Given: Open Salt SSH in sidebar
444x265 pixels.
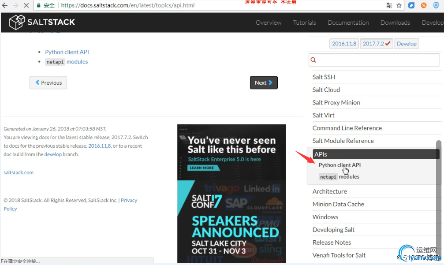Looking at the screenshot, I should click(x=324, y=77).
